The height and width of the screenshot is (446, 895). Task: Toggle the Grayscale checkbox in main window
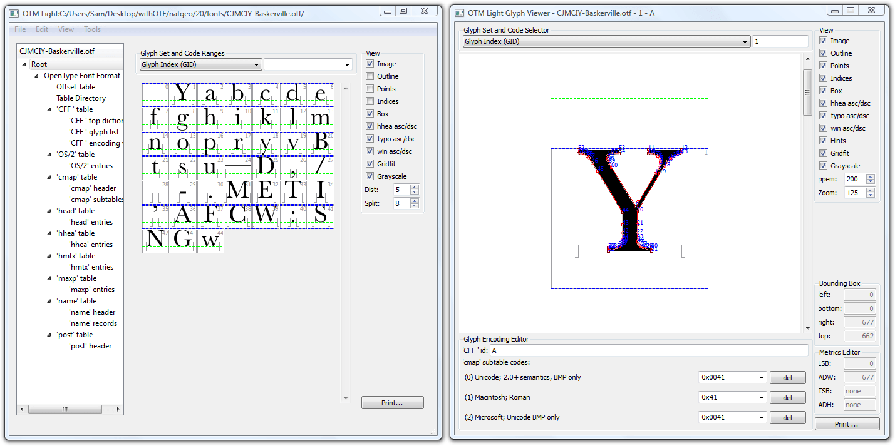click(370, 176)
